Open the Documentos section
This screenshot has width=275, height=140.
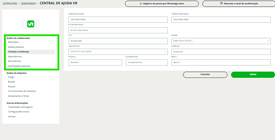(15, 61)
